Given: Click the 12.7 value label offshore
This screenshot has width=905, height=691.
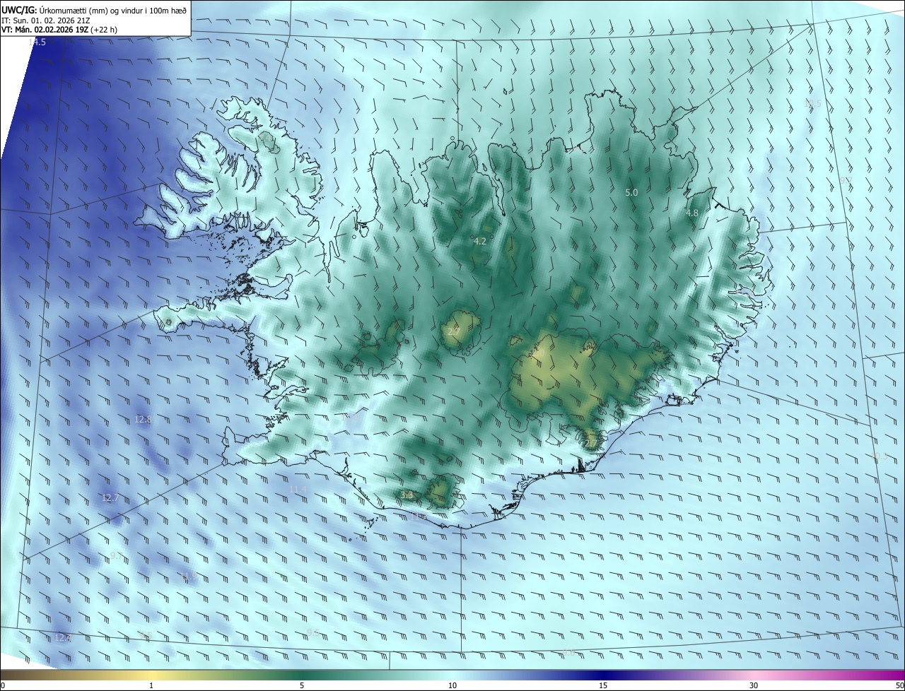Looking at the screenshot, I should point(110,497).
